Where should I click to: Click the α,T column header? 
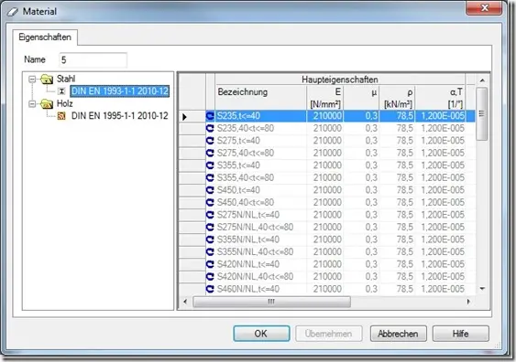tap(440, 98)
